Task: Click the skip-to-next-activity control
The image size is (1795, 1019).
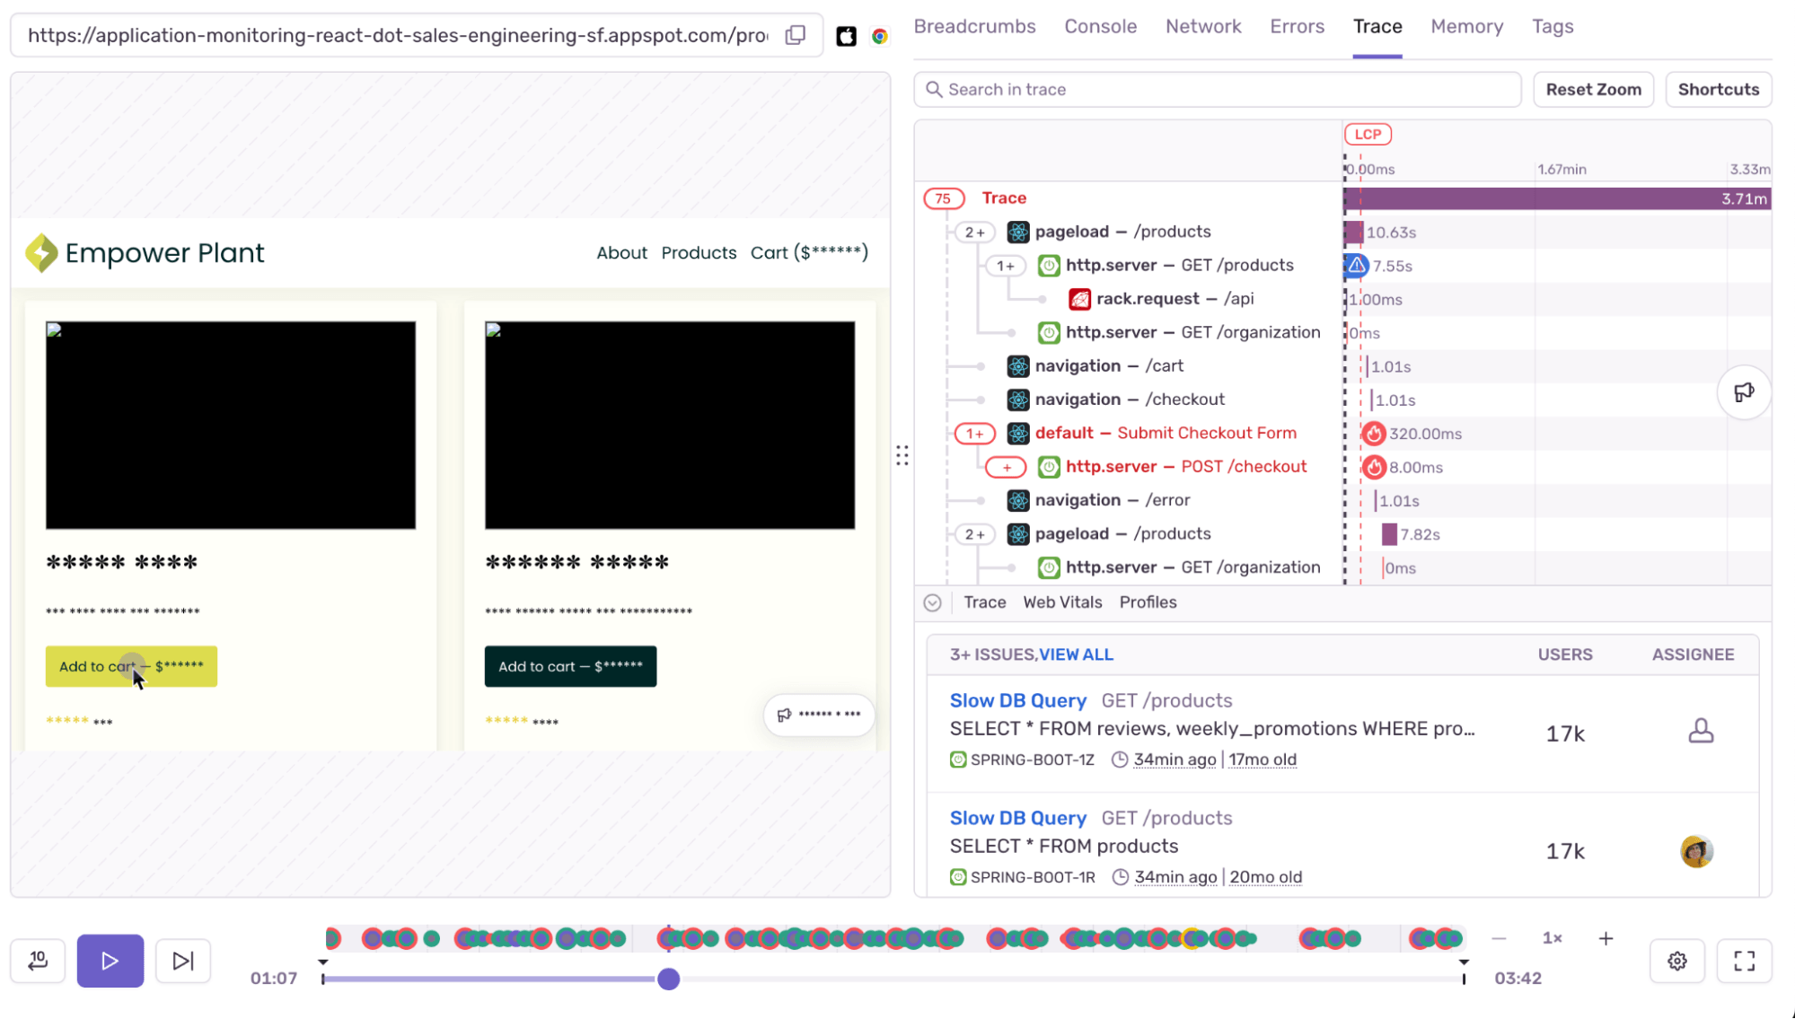Action: point(182,960)
